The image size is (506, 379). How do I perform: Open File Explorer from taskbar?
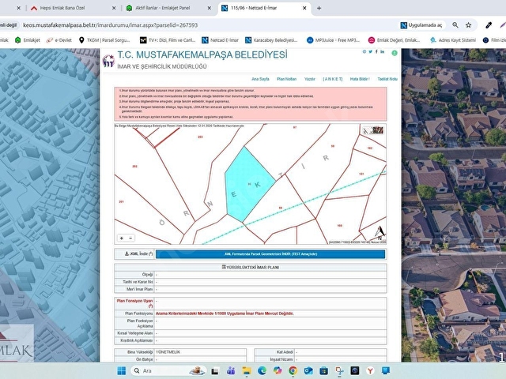[247, 370]
